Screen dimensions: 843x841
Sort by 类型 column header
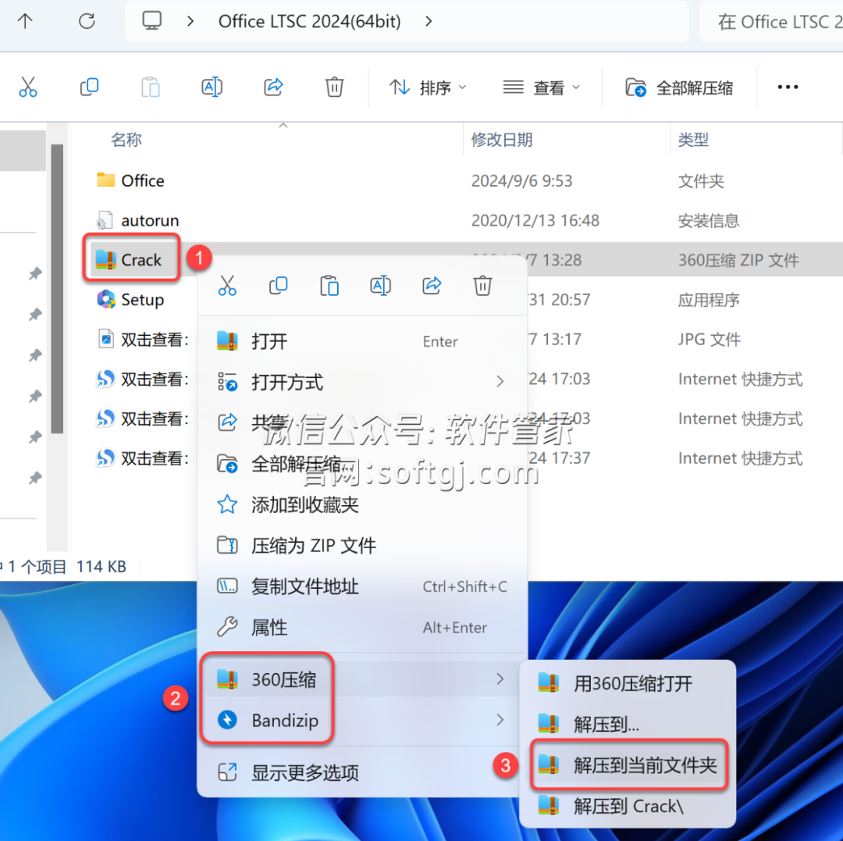pyautogui.click(x=693, y=140)
